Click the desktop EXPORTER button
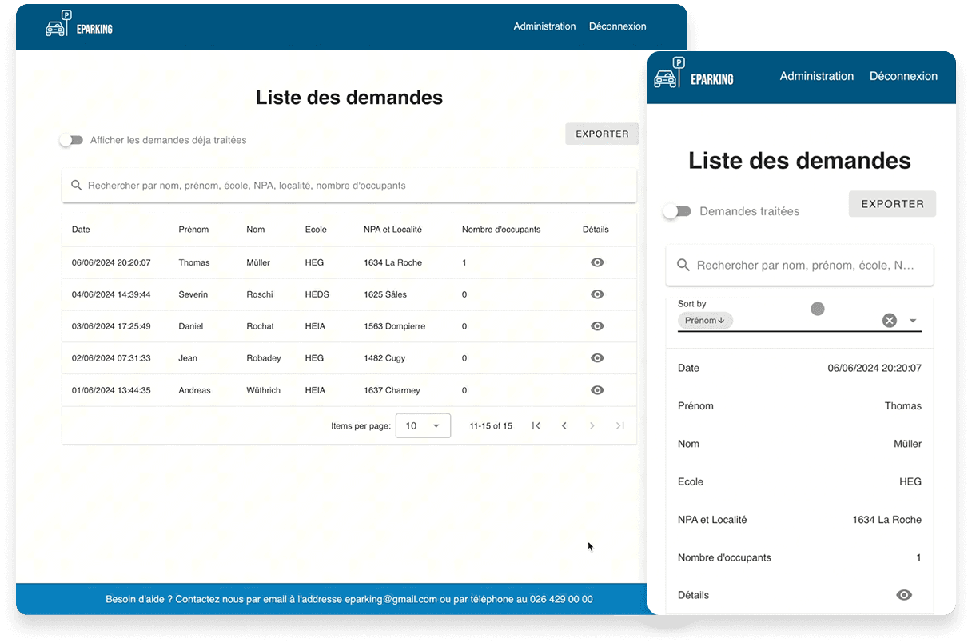Screen dimensions: 972x643 click(602, 134)
